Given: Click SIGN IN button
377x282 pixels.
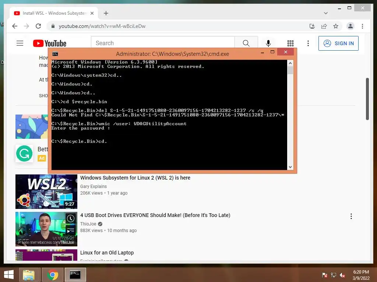Looking at the screenshot, I should (x=338, y=43).
